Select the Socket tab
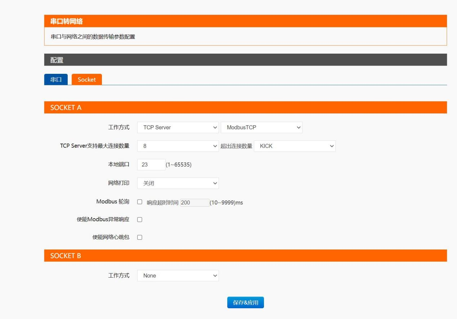 click(x=87, y=80)
